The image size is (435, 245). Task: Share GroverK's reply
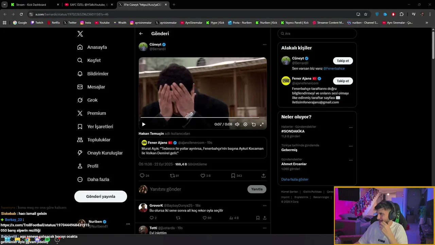tap(264, 218)
